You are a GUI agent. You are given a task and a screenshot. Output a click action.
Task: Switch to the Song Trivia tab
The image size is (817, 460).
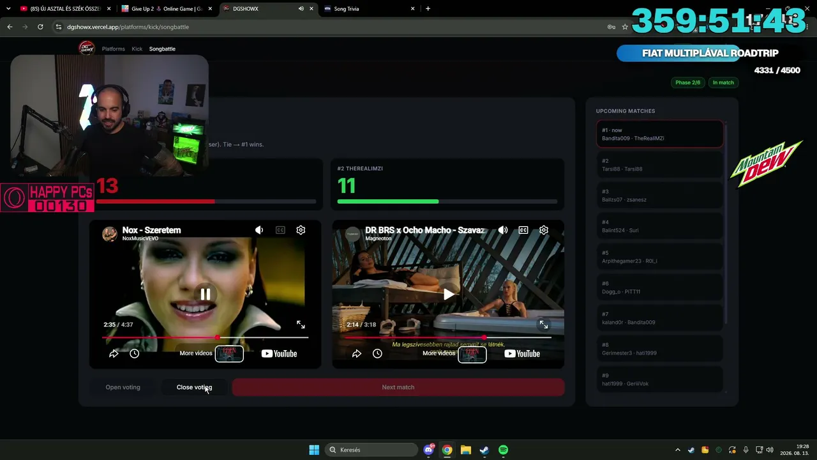369,9
